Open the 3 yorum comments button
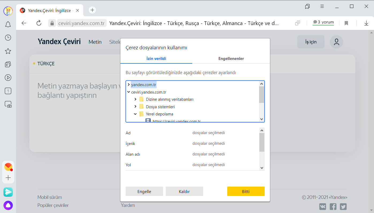This screenshot has width=374, height=213. pos(323,23)
